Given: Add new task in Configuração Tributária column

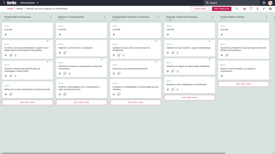Looking at the screenshot, I should click(136, 102).
